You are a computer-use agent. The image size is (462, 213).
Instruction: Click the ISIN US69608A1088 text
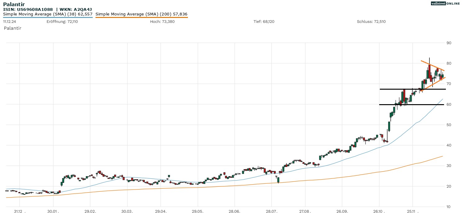point(28,9)
